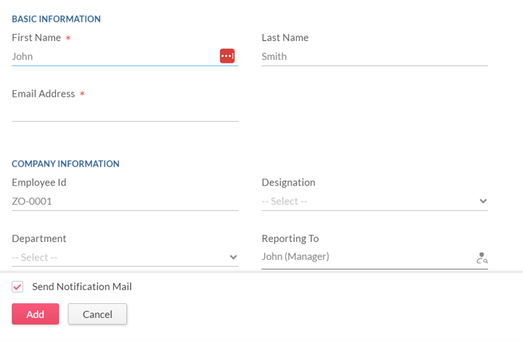The width and height of the screenshot is (523, 342).
Task: Uncheck the Send Notification Mail checkbox
Action: tap(17, 287)
